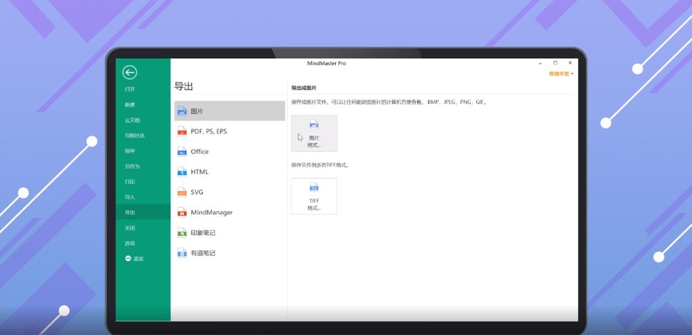
Task: Click the 退出 minus-circle icon
Action: (128, 258)
